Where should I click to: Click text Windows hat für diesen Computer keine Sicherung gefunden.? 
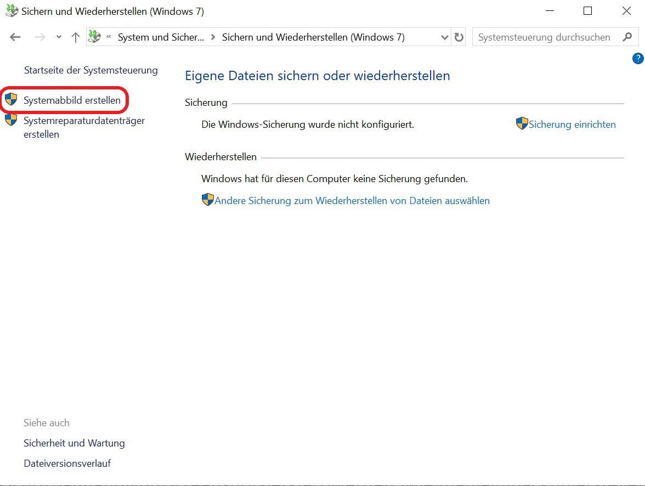pyautogui.click(x=335, y=179)
